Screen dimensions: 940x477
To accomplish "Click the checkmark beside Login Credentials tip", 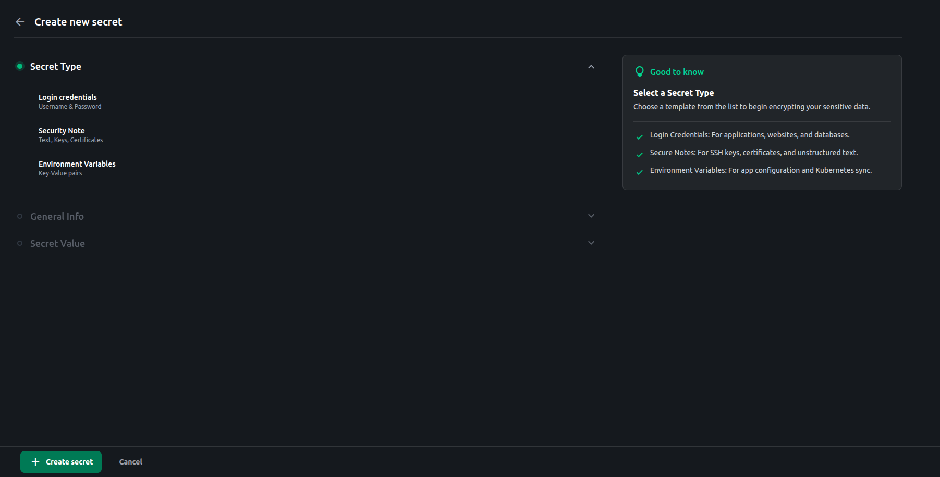I will tap(639, 137).
